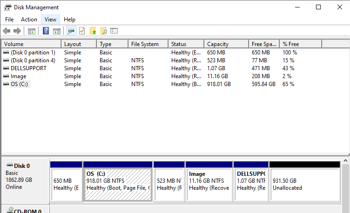Select the CD-ROM 0 label panel

click(26, 209)
